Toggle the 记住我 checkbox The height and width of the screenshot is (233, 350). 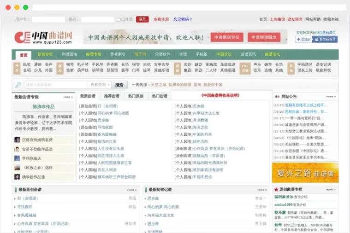[119, 19]
